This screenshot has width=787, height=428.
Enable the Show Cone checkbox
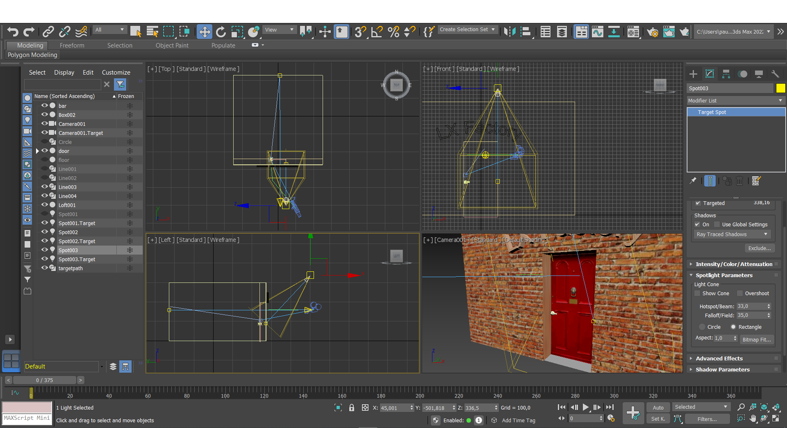point(697,293)
